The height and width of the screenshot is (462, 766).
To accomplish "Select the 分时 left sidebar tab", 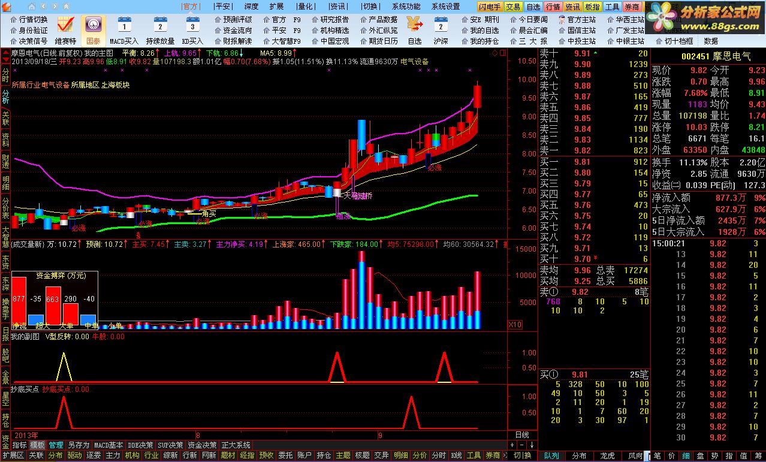I will point(5,76).
